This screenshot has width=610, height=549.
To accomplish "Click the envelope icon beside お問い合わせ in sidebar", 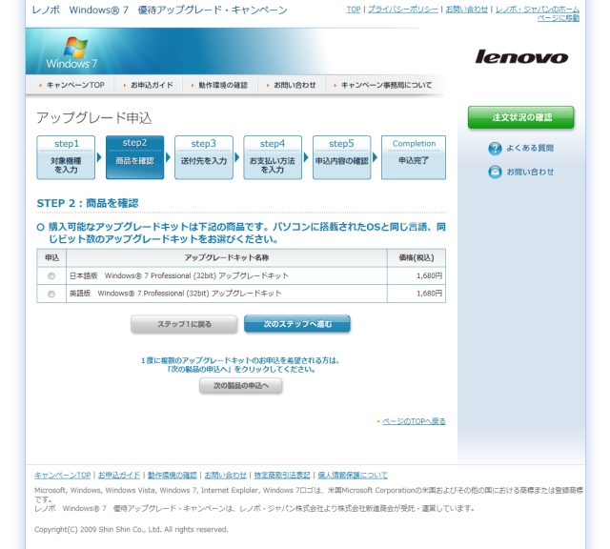I will pos(495,172).
